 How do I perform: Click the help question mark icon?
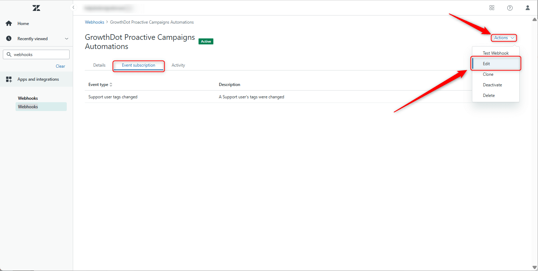click(510, 7)
